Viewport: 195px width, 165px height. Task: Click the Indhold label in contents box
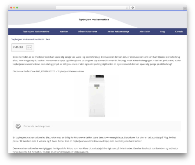[x=18, y=47]
